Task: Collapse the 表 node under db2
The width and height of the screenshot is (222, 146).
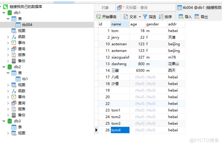Action: [x=8, y=73]
